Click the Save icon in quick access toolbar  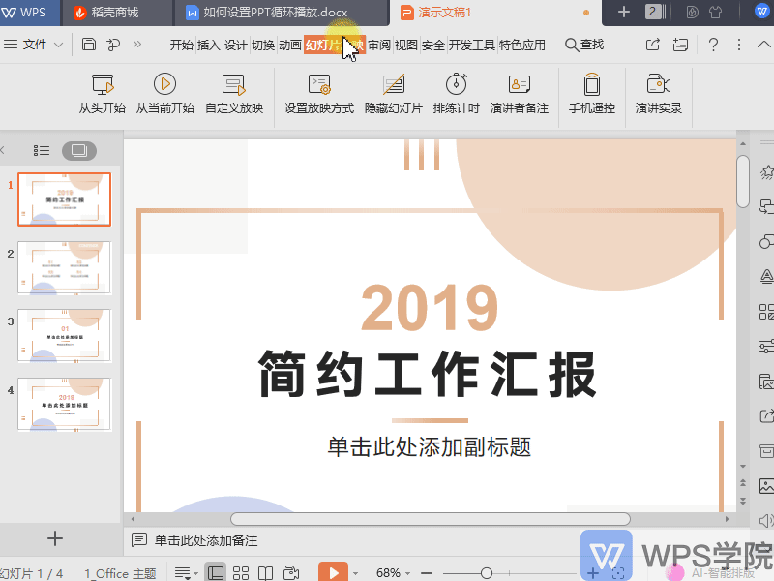(x=87, y=45)
